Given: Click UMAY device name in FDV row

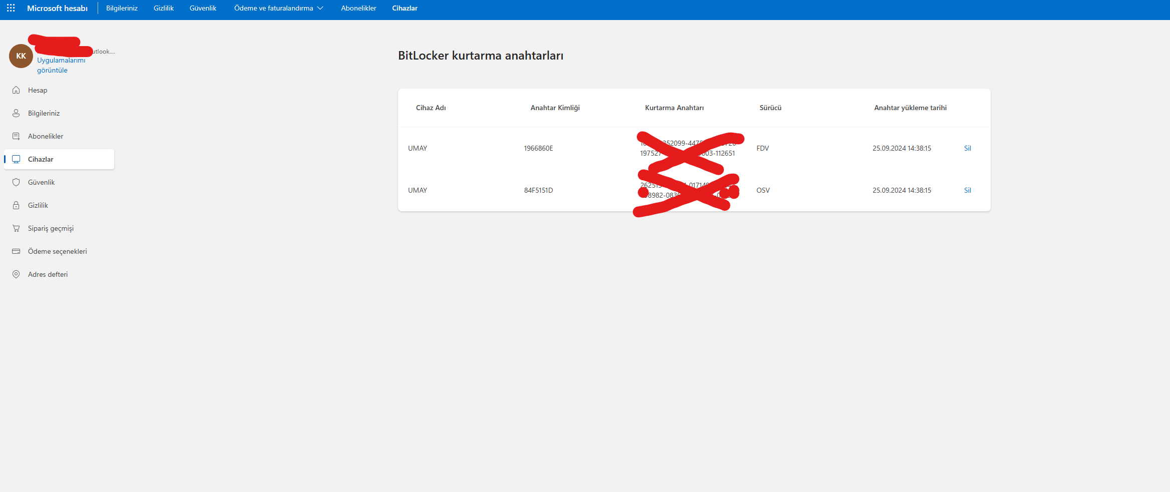Looking at the screenshot, I should click(x=418, y=148).
